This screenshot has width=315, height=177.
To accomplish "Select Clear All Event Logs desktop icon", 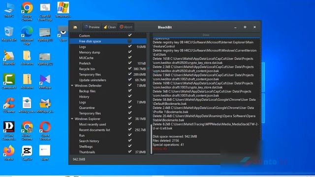I will (x=45, y=12).
